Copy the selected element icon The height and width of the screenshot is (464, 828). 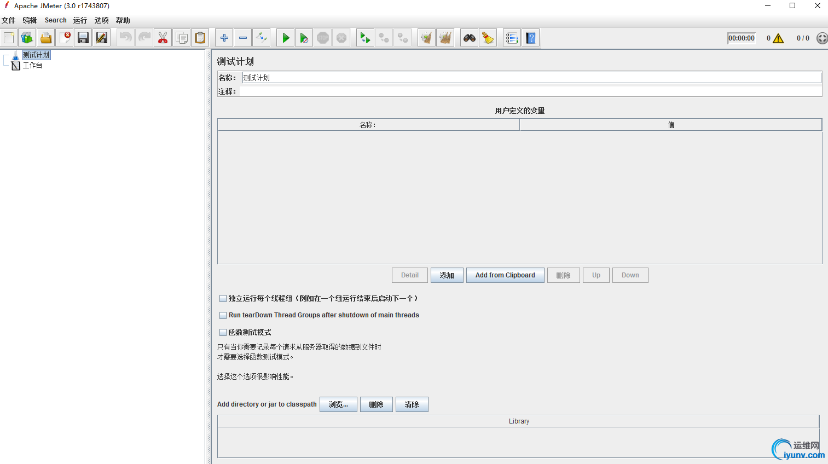(182, 38)
